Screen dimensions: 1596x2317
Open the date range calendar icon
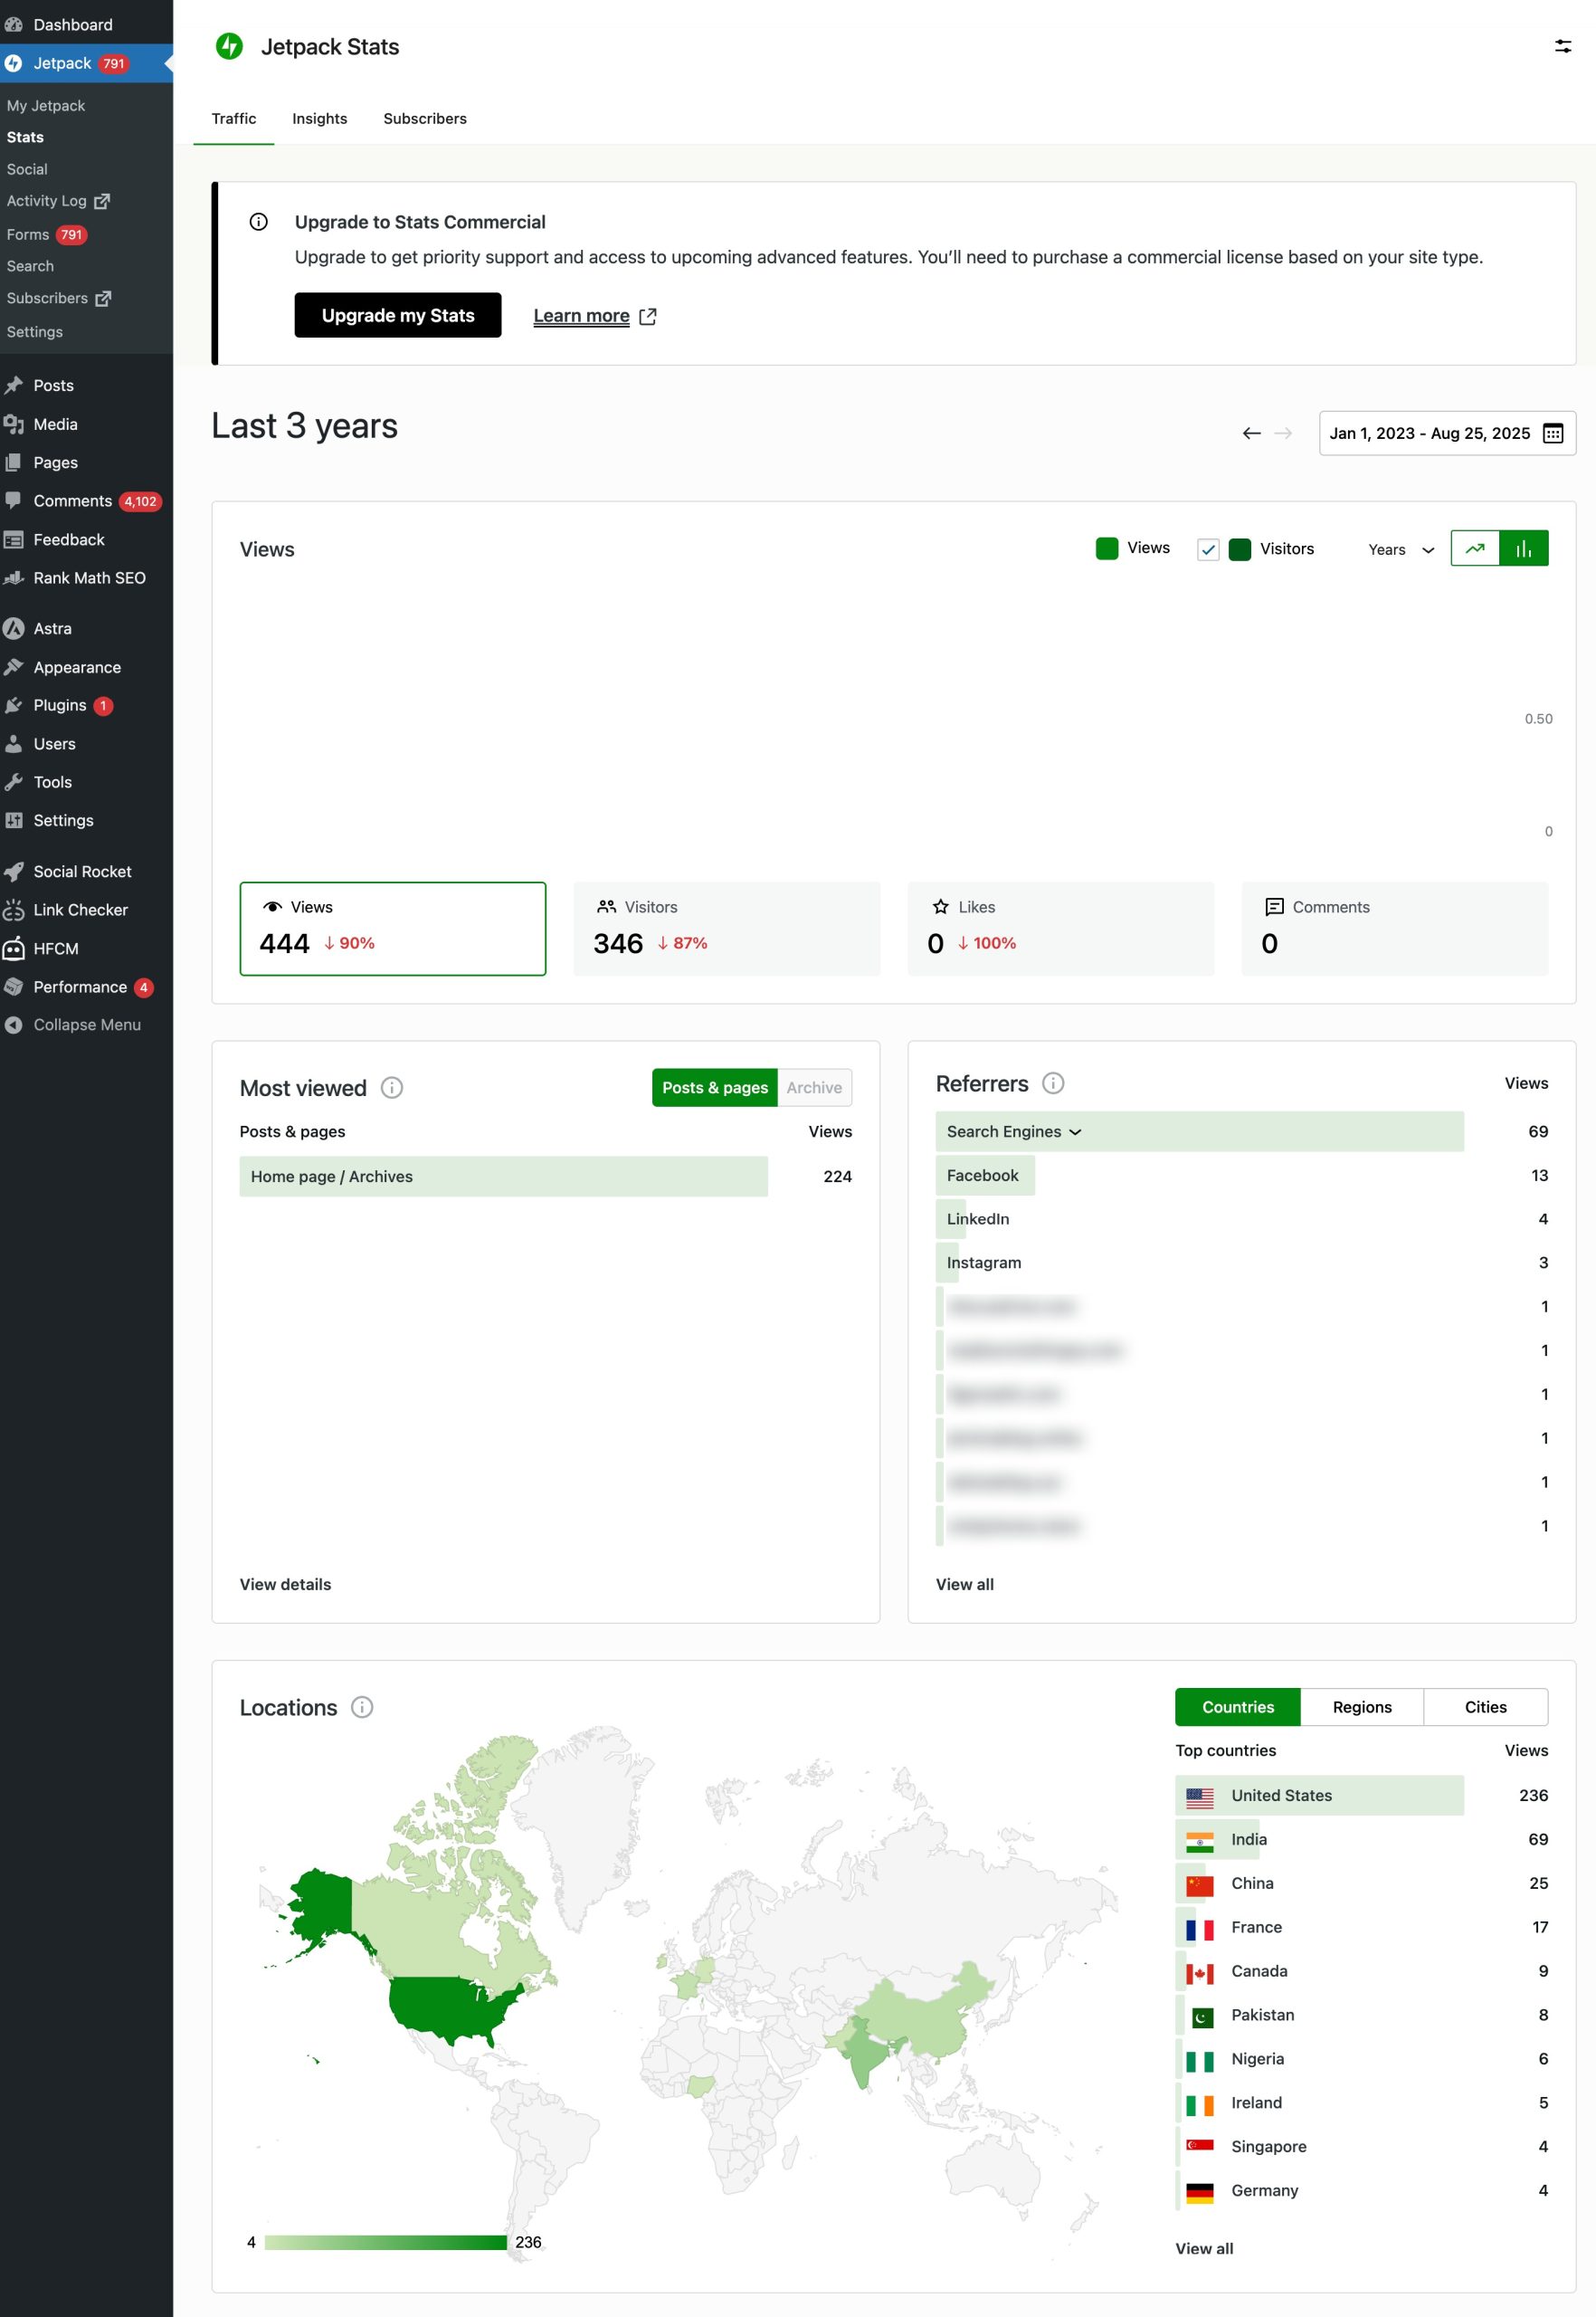coord(1553,434)
